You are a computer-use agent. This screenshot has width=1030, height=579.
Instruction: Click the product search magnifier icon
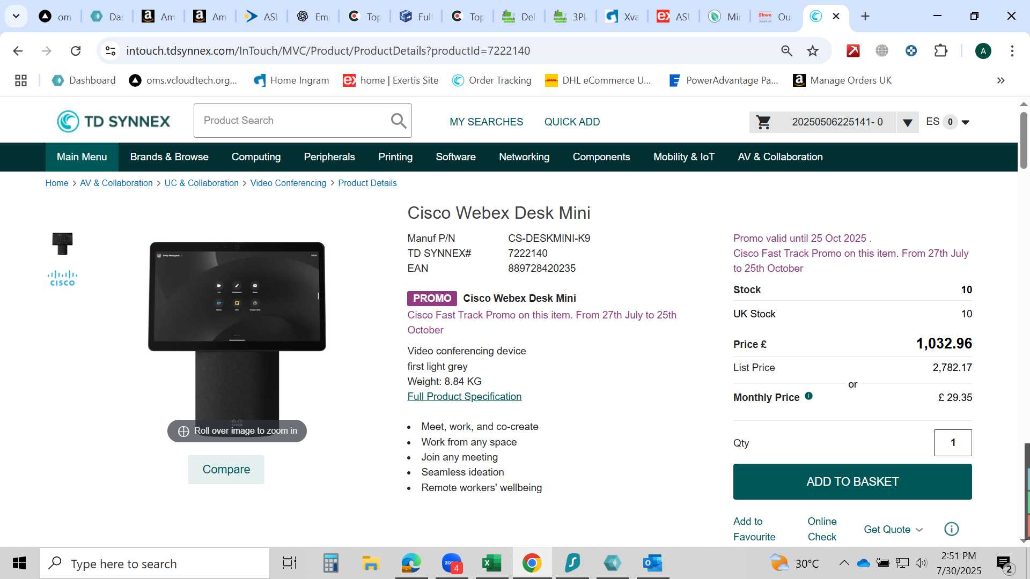pyautogui.click(x=399, y=121)
